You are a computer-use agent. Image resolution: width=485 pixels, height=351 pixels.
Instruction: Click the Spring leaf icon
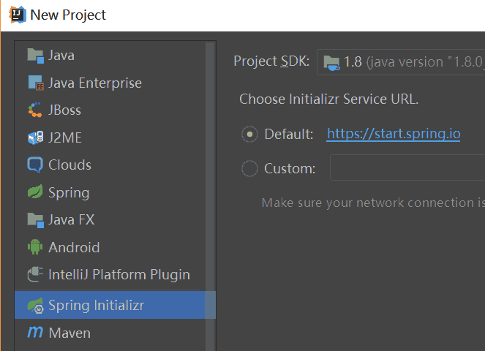point(35,193)
